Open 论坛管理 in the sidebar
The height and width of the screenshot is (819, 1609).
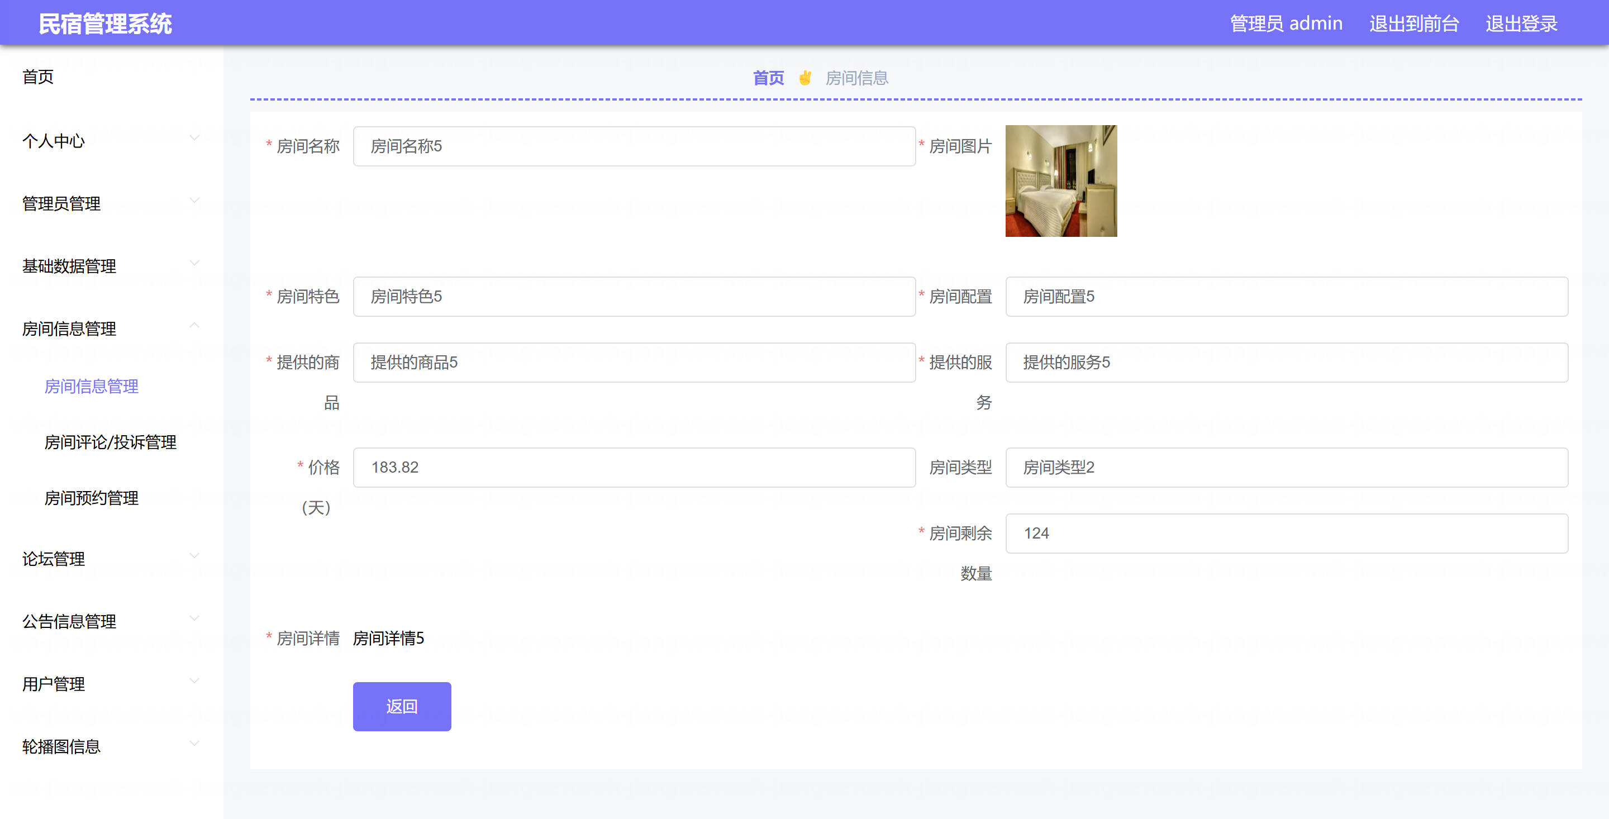[x=54, y=559]
